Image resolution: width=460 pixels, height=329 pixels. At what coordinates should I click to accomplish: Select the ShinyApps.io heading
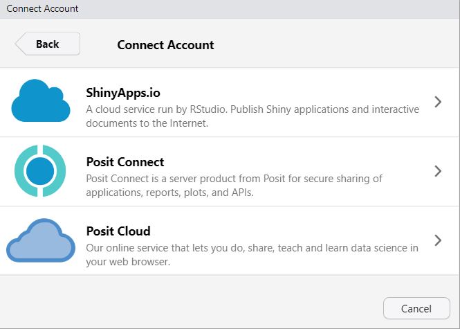click(123, 93)
